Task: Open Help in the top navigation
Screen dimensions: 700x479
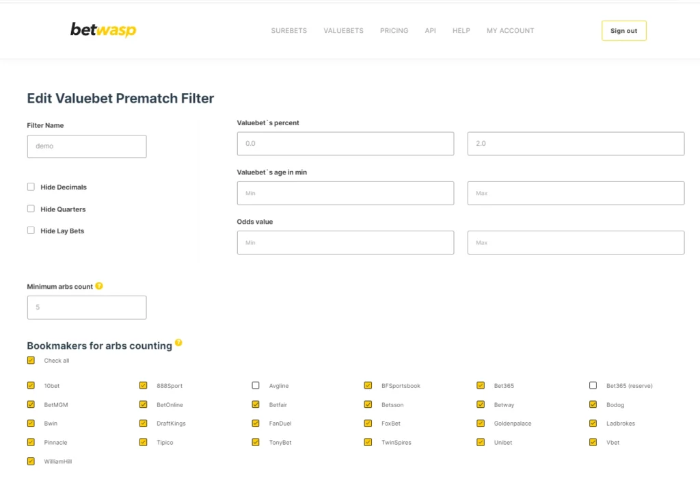Action: click(x=461, y=30)
